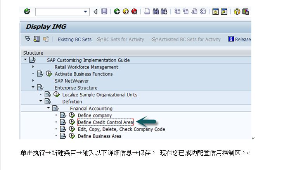The image size is (308, 170).
Task: Click the Structure column header
Action: 33,53
